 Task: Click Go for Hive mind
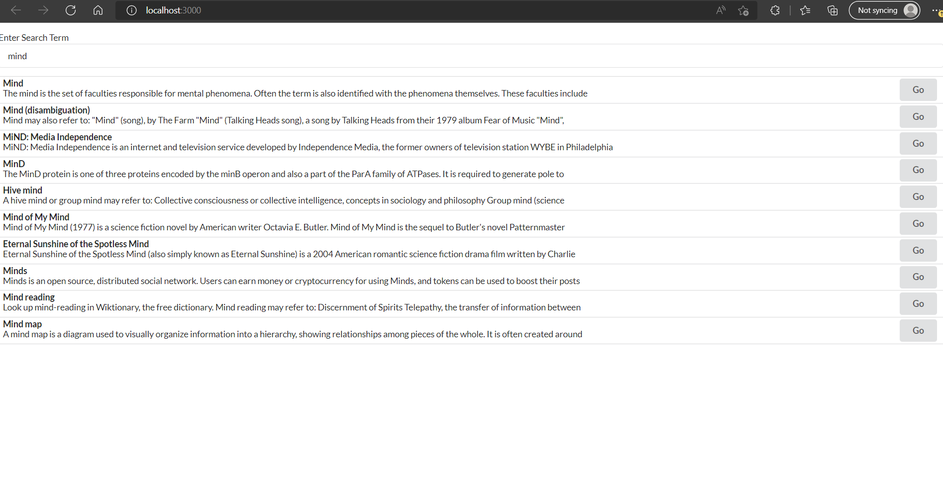click(x=918, y=197)
